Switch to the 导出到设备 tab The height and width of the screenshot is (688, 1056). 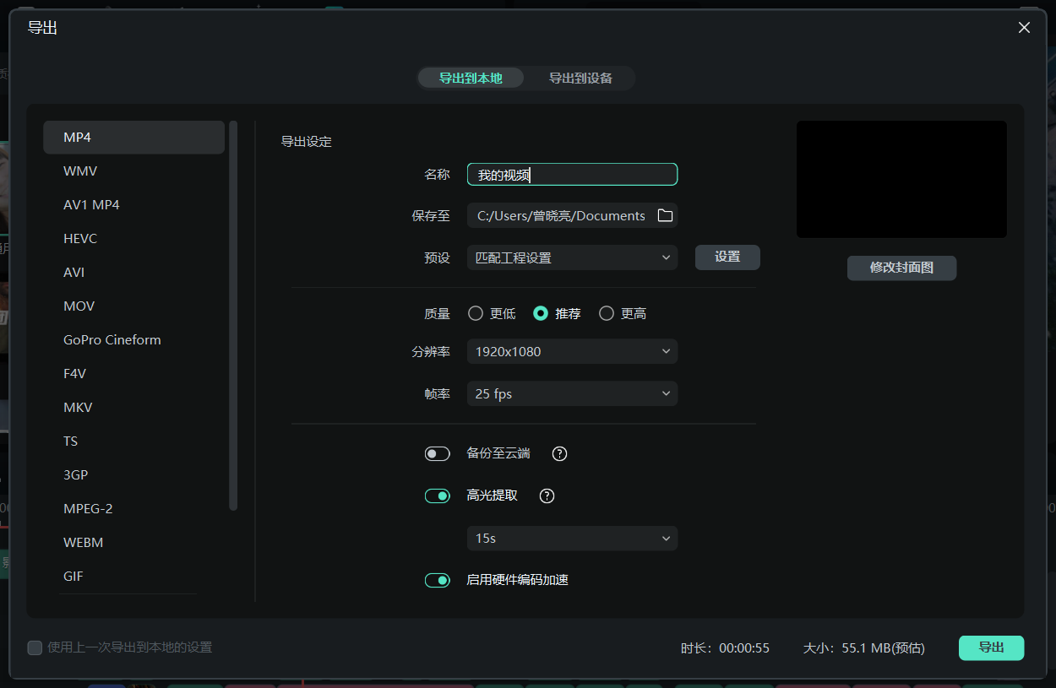580,78
